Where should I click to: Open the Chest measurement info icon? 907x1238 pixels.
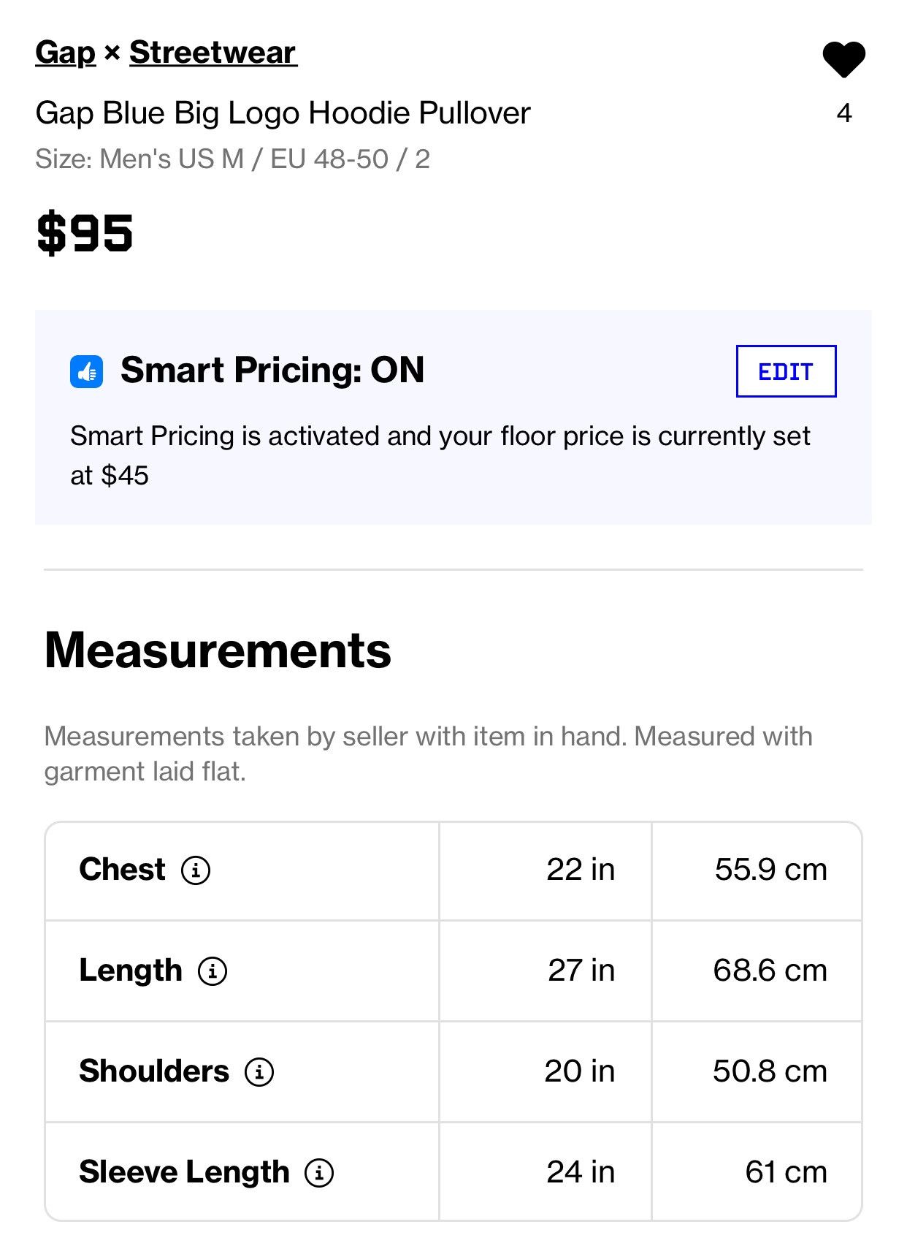(196, 870)
